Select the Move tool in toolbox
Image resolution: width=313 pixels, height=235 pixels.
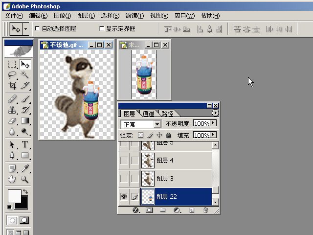pos(25,64)
